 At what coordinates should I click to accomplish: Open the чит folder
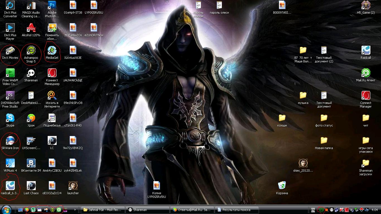(366, 120)
